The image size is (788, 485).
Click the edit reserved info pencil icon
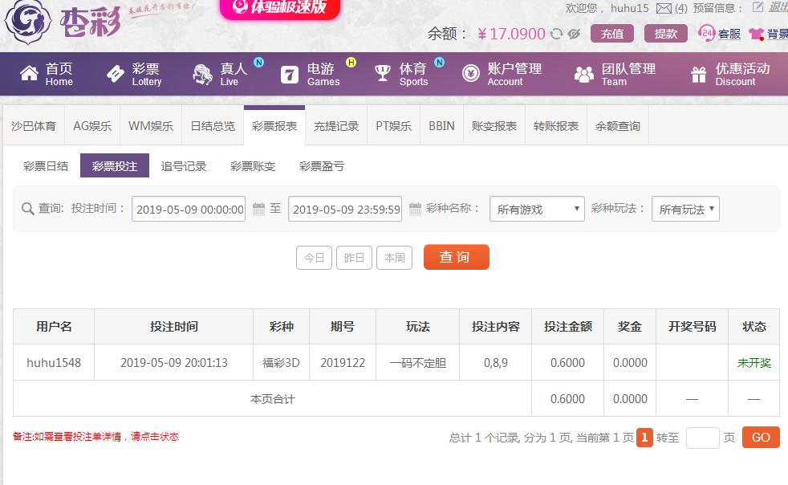[758, 7]
